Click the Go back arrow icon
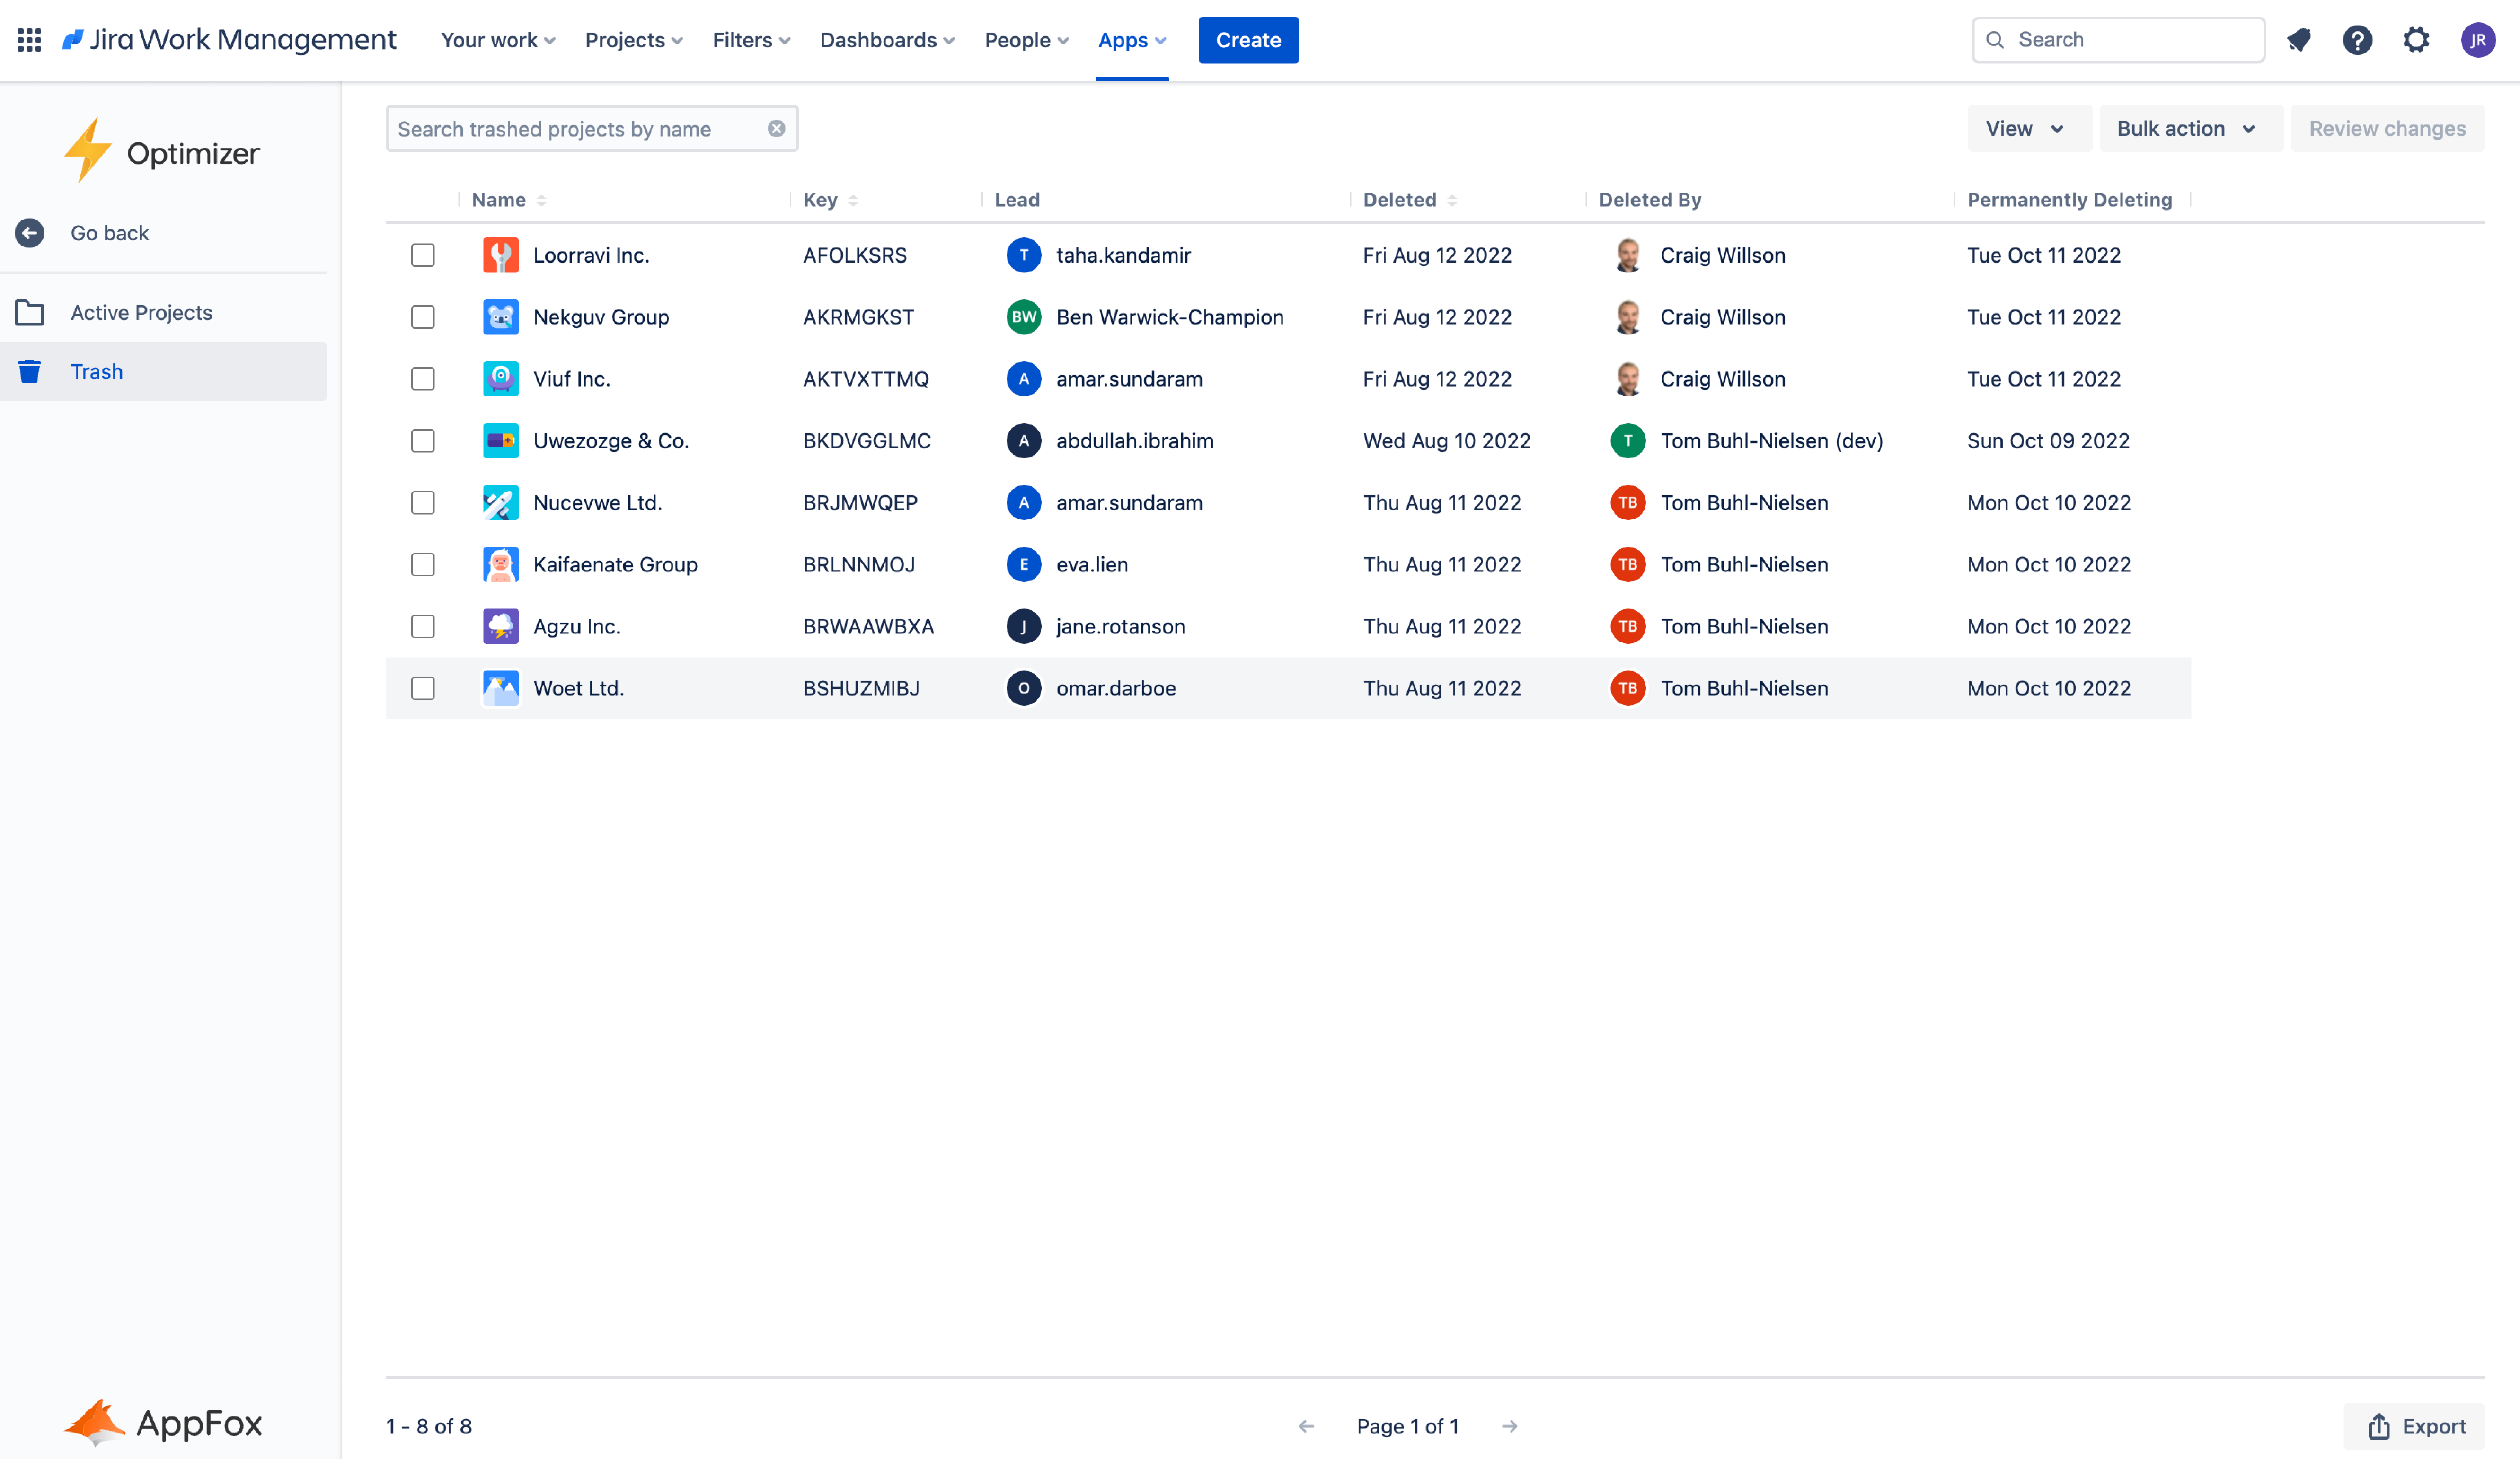Viewport: 2520px width, 1459px height. [x=29, y=233]
